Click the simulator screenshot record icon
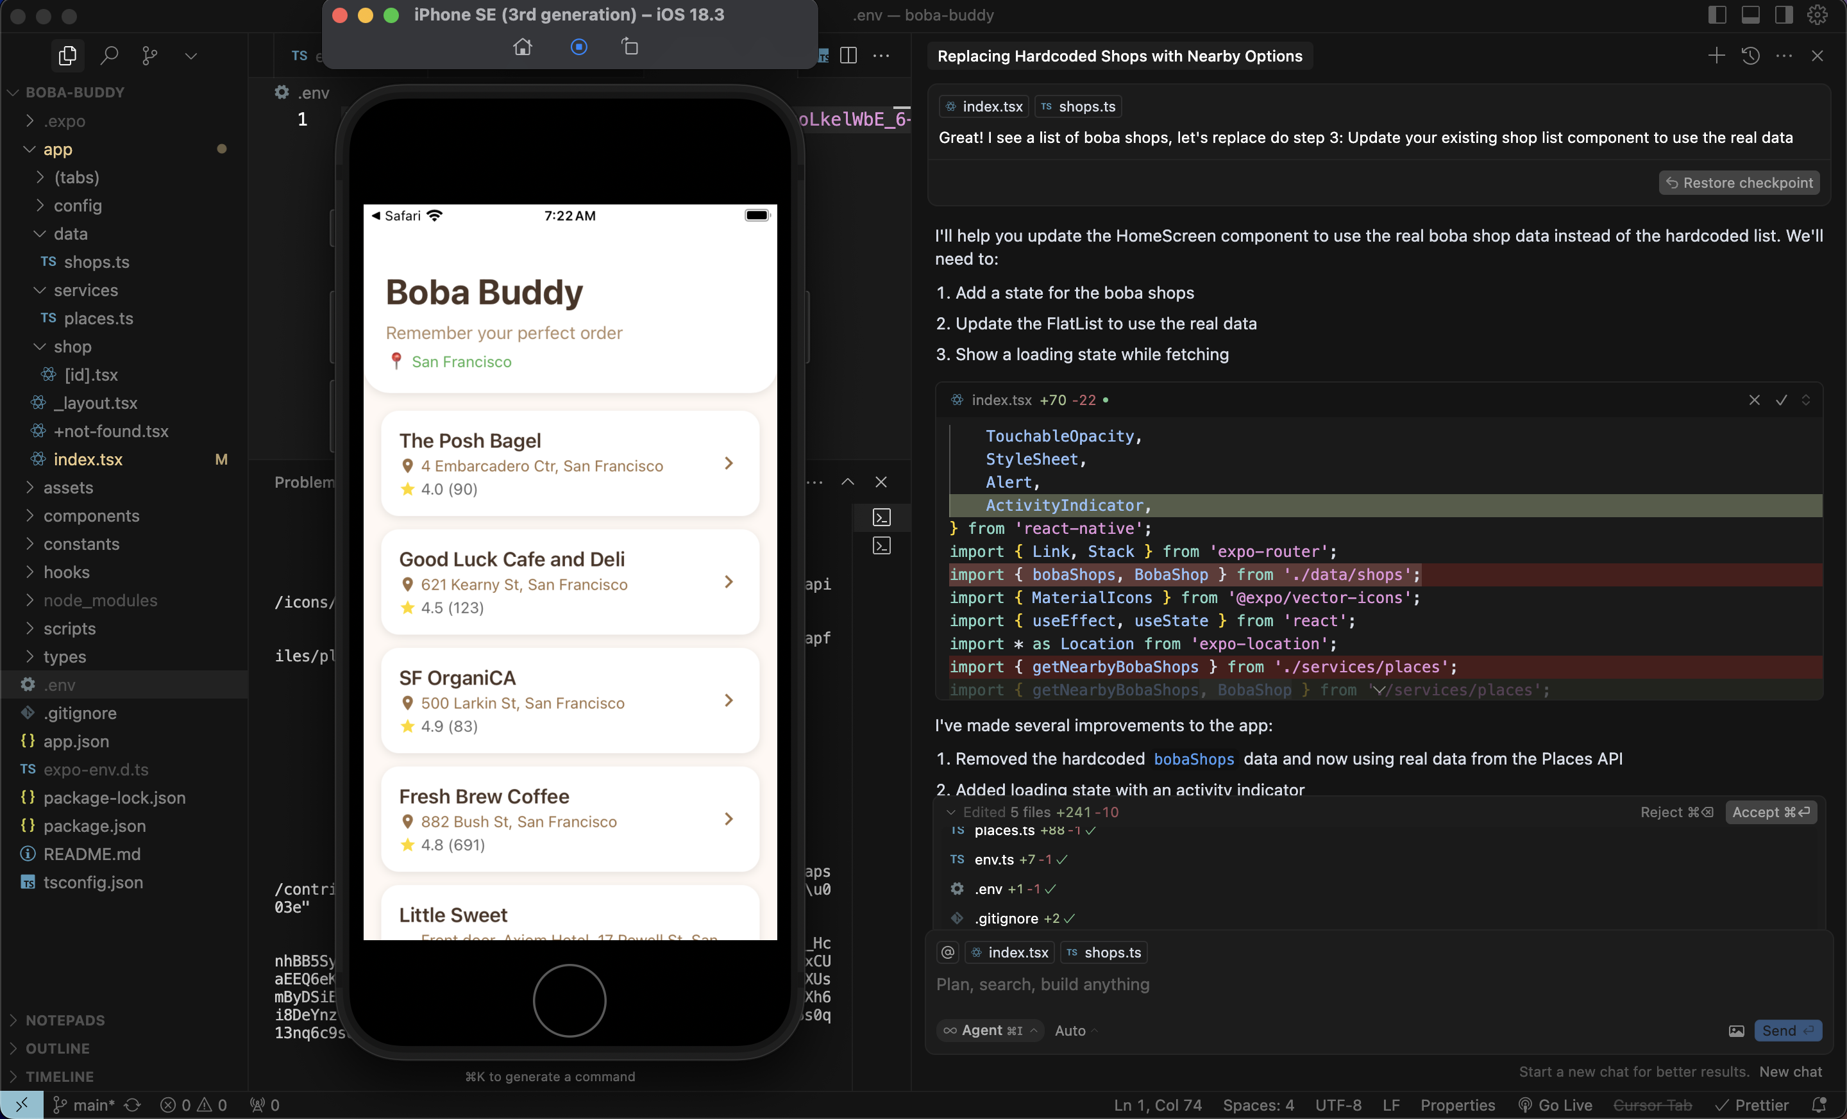1847x1119 pixels. (x=578, y=47)
